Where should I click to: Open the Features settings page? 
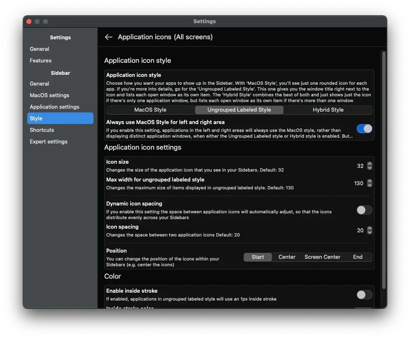point(60,60)
